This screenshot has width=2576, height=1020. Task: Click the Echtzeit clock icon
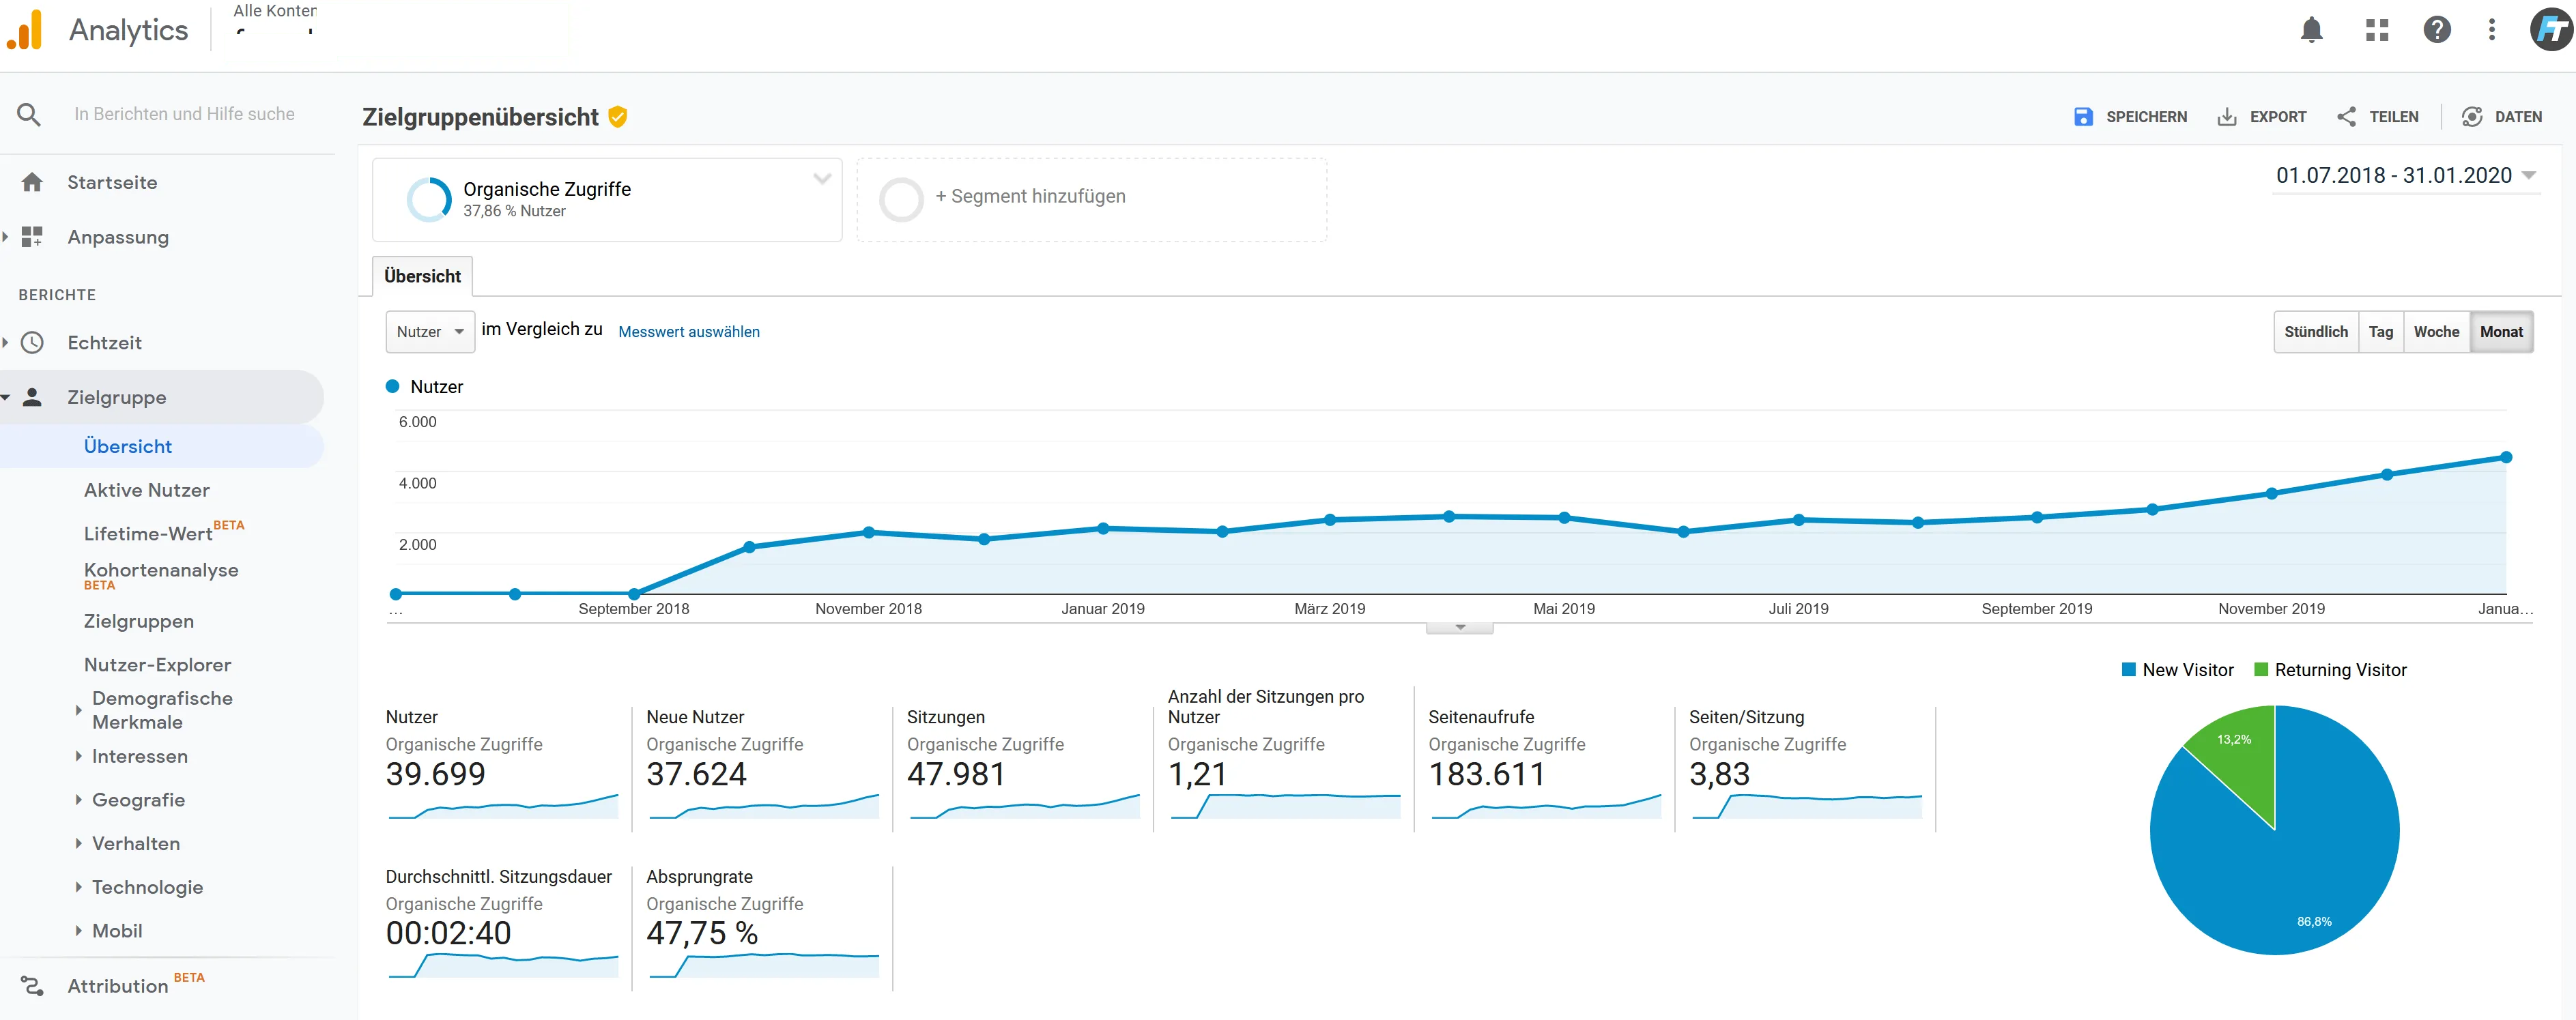coord(32,343)
